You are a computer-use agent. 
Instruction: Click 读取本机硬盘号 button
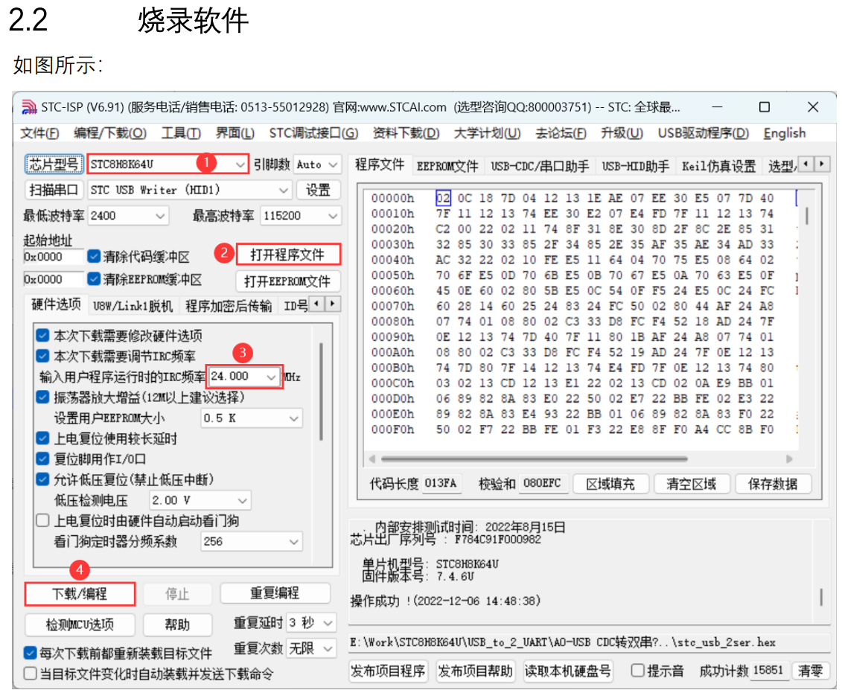[567, 671]
